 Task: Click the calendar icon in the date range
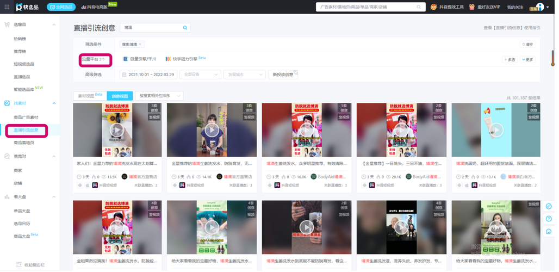[125, 75]
